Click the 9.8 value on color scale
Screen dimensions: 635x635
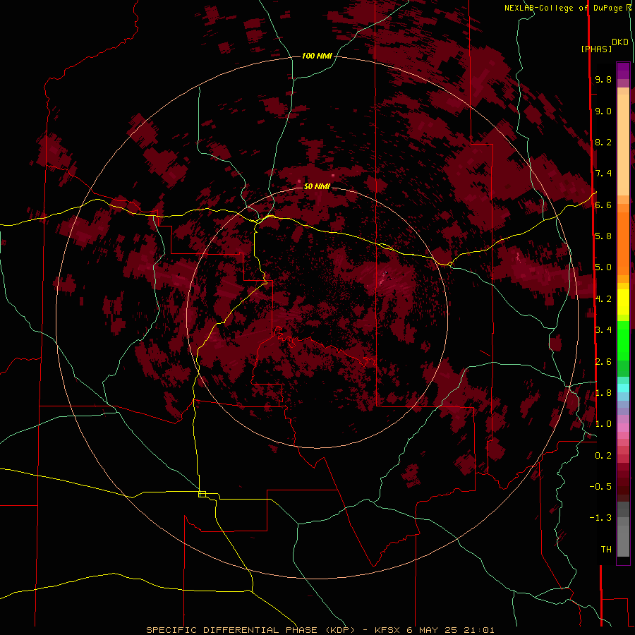pos(603,80)
